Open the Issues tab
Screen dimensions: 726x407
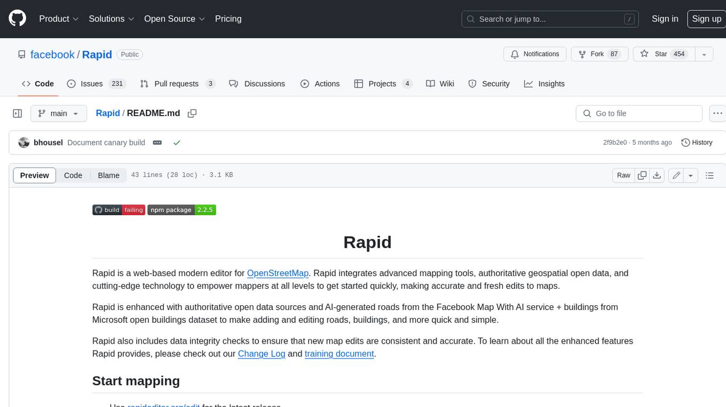click(x=96, y=84)
